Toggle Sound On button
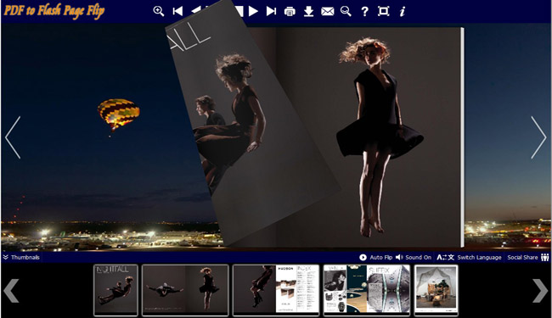Screen dimensions: 552x318 coord(414,257)
